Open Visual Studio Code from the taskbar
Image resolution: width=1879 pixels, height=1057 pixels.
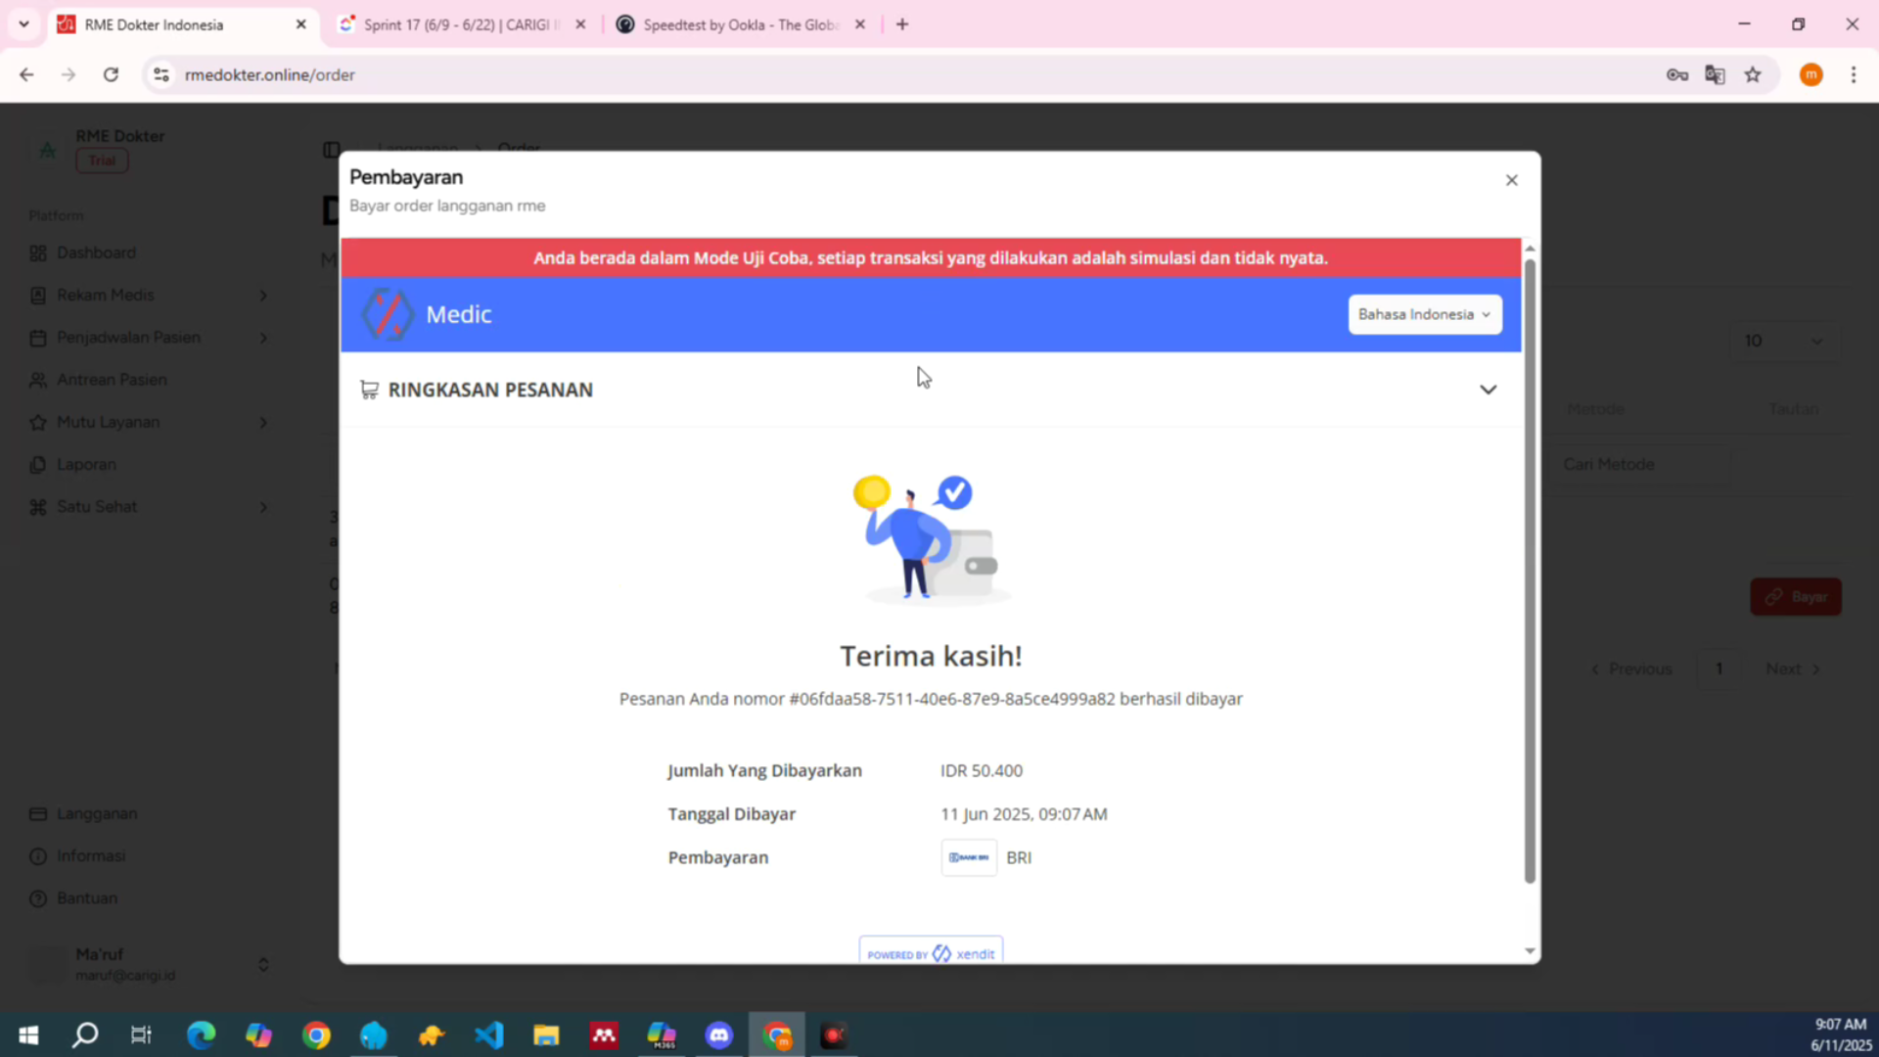pyautogui.click(x=489, y=1034)
